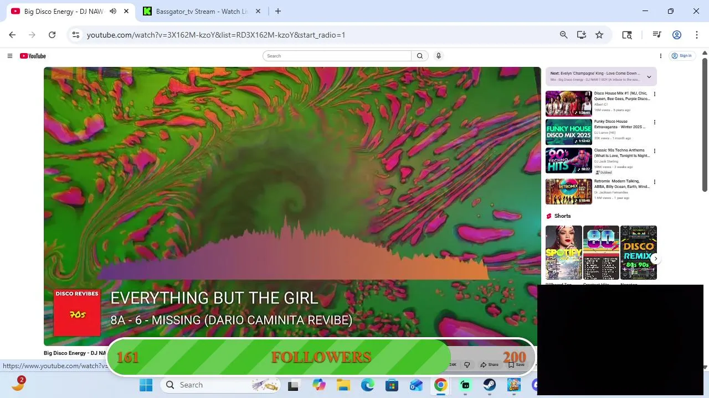
Task: Open the green Streamlabs taskbar icon
Action: tap(465, 385)
